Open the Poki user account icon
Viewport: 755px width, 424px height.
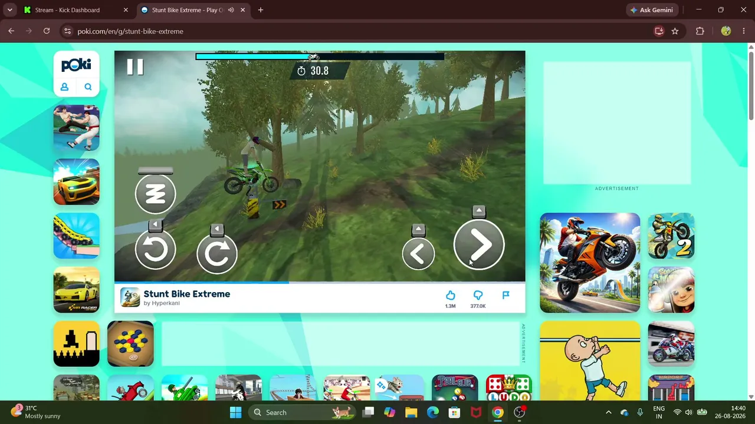pyautogui.click(x=65, y=87)
